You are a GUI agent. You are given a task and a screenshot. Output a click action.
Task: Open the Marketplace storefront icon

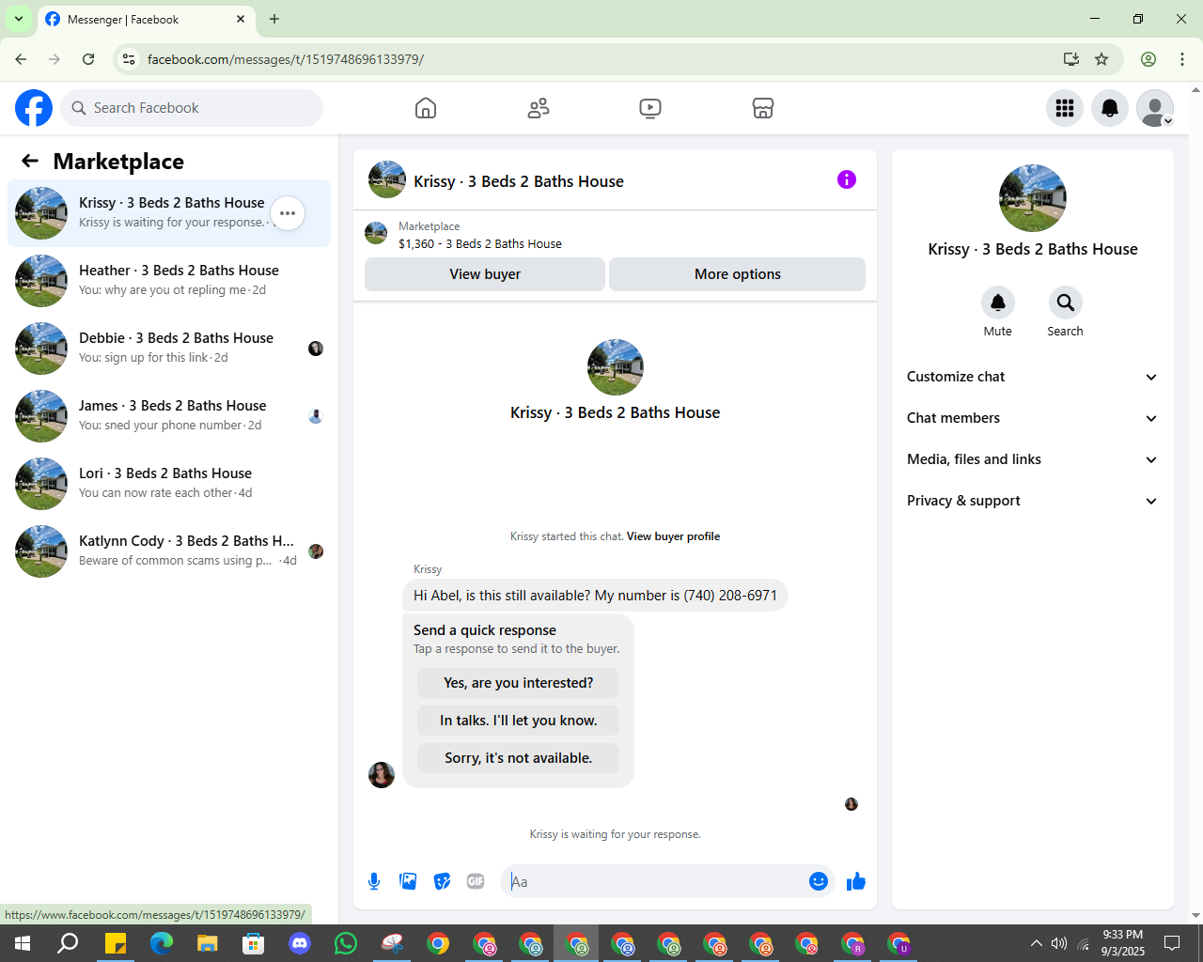coord(763,108)
